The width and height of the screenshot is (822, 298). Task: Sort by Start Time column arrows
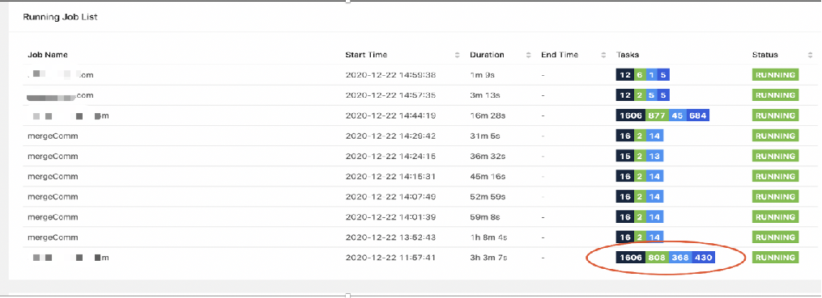457,55
